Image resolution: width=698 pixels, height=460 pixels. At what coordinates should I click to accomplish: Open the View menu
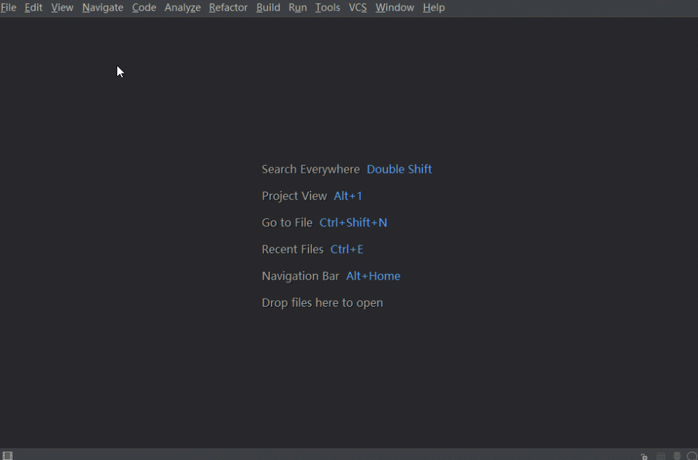pyautogui.click(x=62, y=8)
